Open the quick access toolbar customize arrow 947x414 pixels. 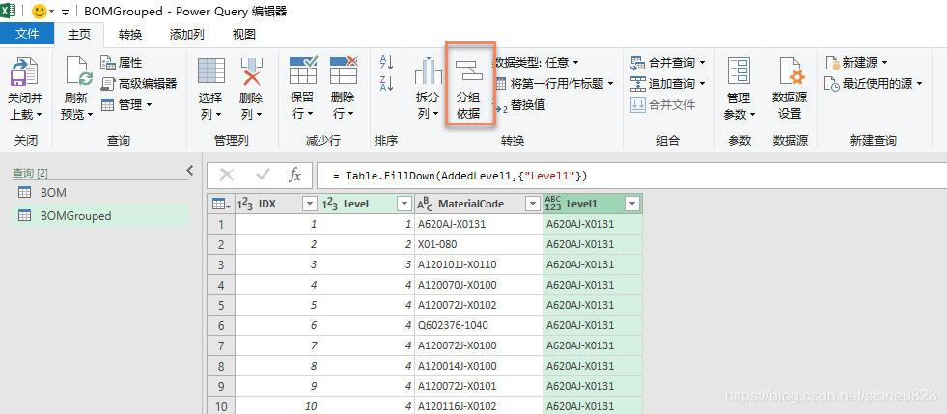(x=66, y=13)
